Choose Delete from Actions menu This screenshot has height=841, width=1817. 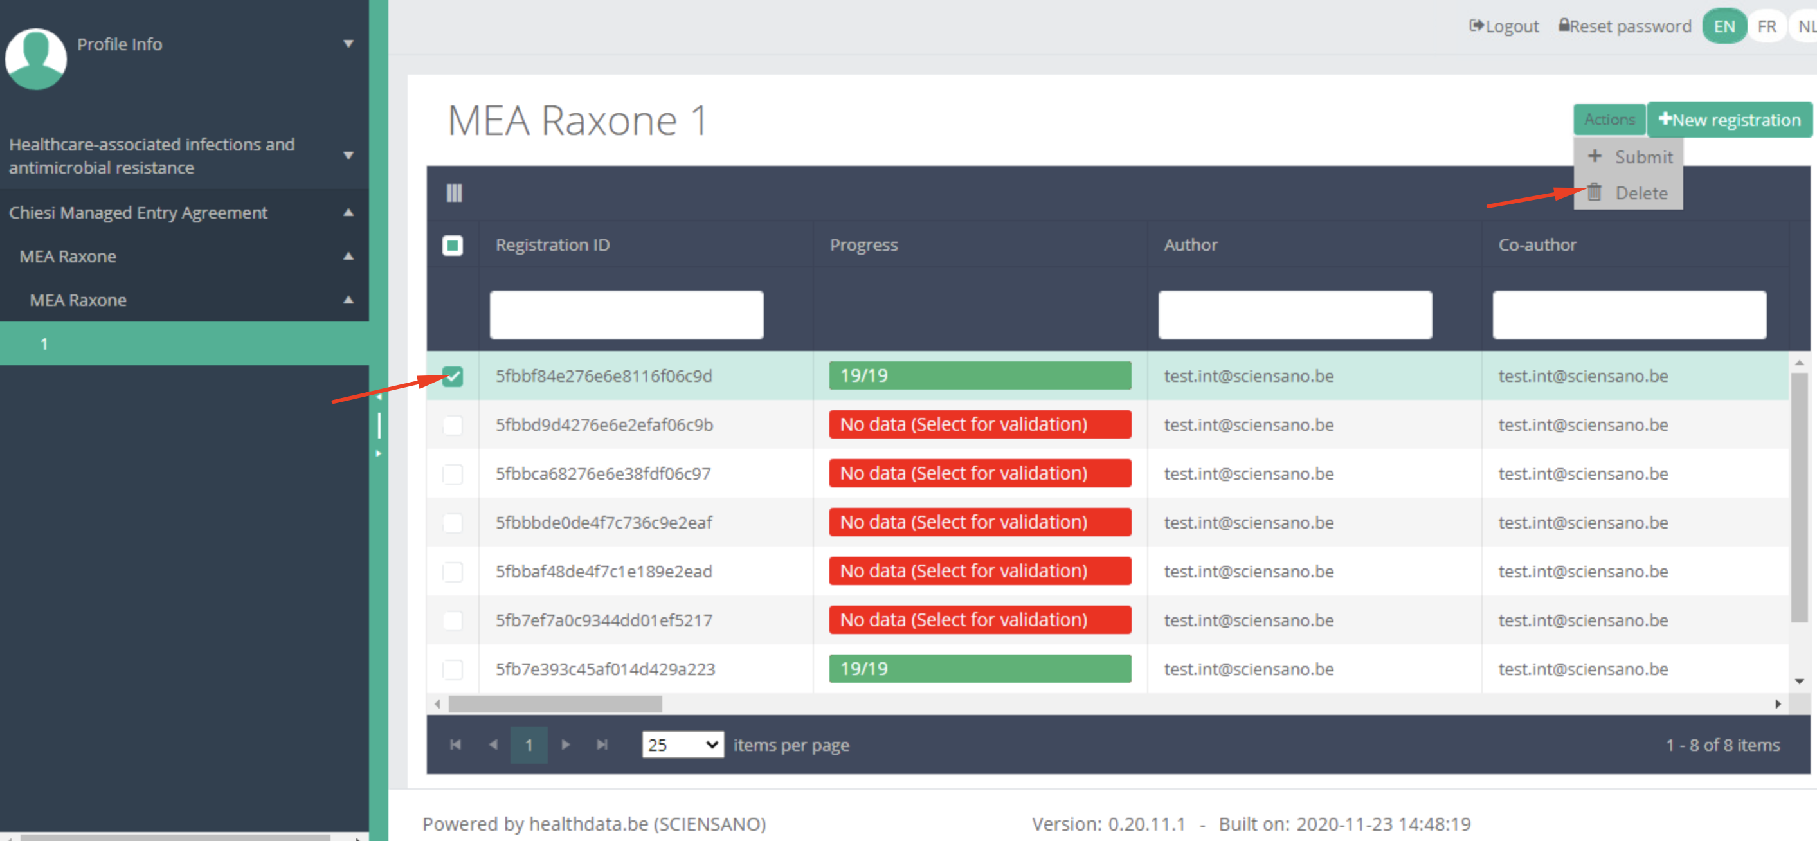pos(1629,193)
